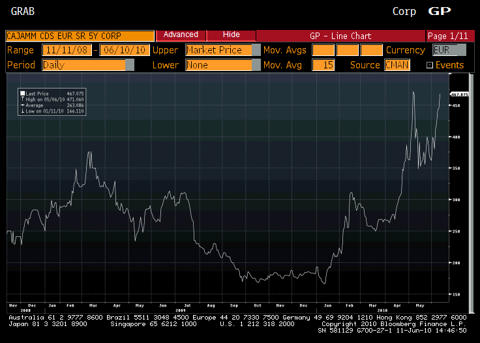Click the Copyright 2010 Bloomberg Finance L.P. text

(x=394, y=324)
